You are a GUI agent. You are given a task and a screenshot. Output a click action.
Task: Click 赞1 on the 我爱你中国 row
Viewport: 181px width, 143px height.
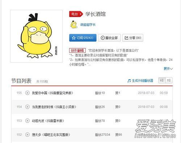[x=118, y=93]
